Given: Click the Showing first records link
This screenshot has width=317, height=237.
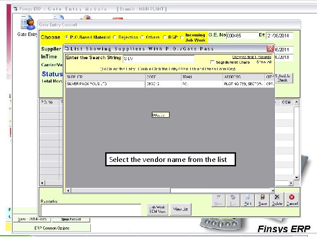Looking at the screenshot, I should pyautogui.click(x=252, y=57).
